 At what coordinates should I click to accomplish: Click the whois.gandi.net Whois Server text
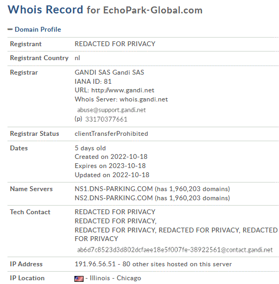(144, 99)
